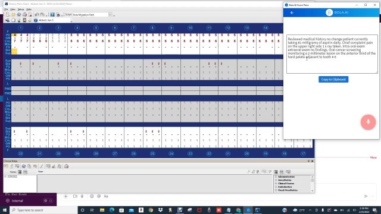Viewport: 381px width, 214px height.
Task: Click the select patient icon in second toolbar
Action: click(x=8, y=20)
